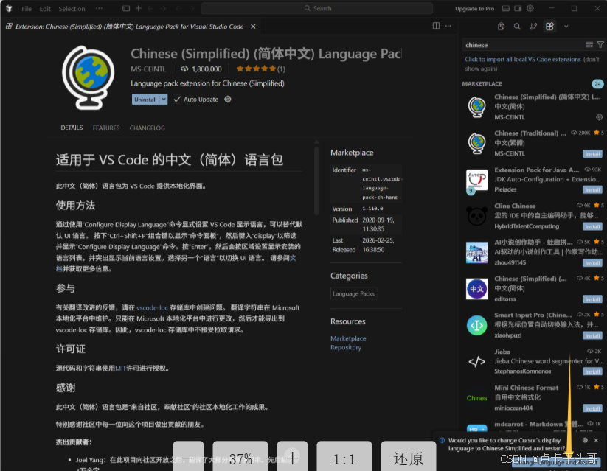Viewport: 607px width, 471px height.
Task: Install Chinese (Traditional) language pack
Action: tap(592, 154)
